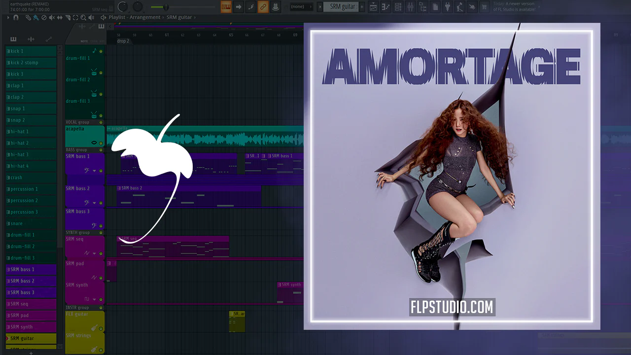Click the acapella track name
This screenshot has height=355, width=631.
pyautogui.click(x=75, y=129)
